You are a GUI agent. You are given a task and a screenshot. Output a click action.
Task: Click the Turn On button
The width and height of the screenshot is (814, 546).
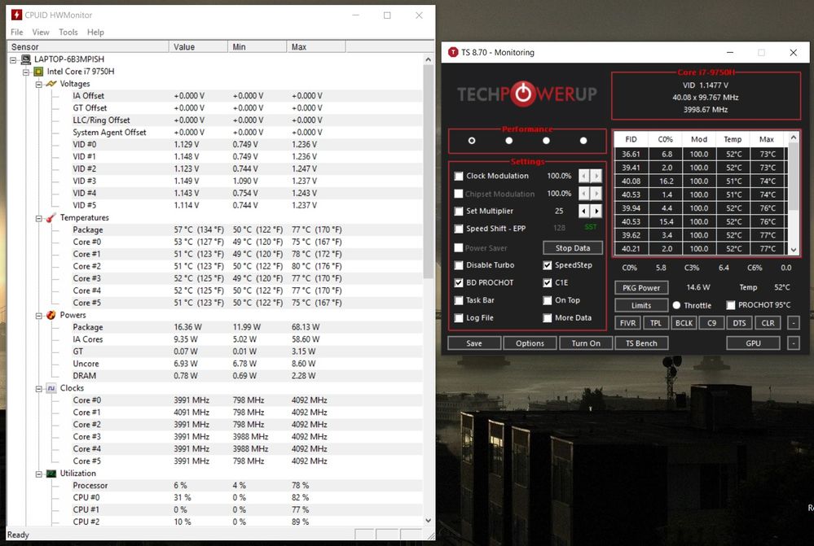586,343
